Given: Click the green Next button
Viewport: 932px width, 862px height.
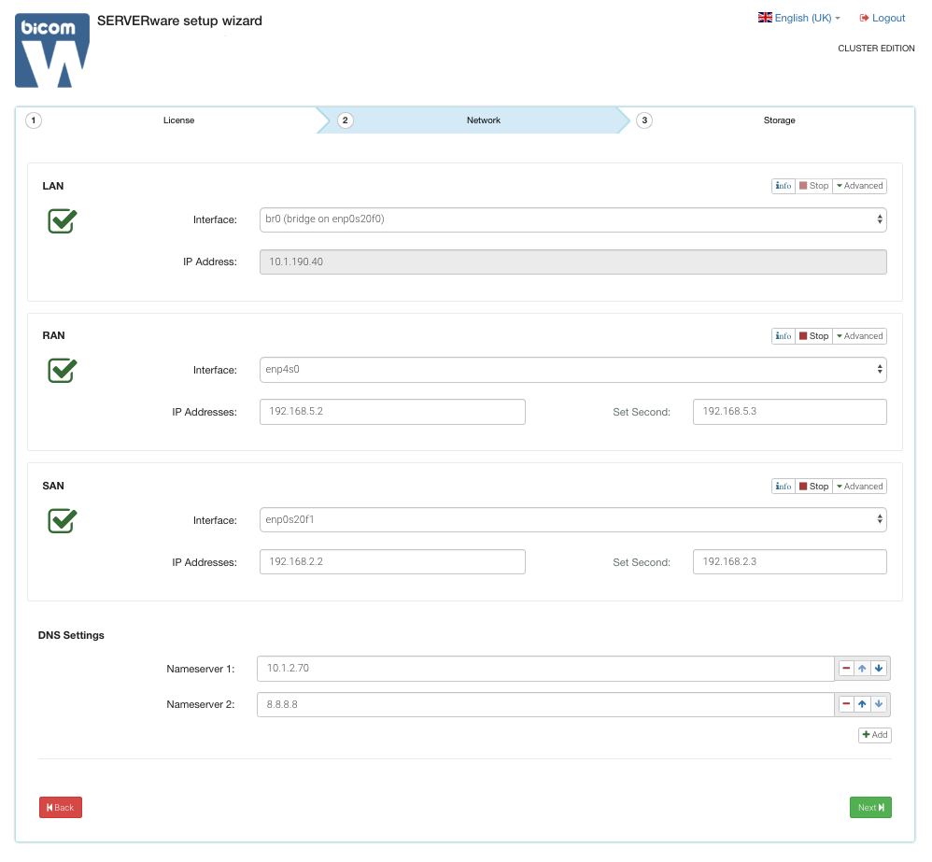Looking at the screenshot, I should tap(870, 807).
